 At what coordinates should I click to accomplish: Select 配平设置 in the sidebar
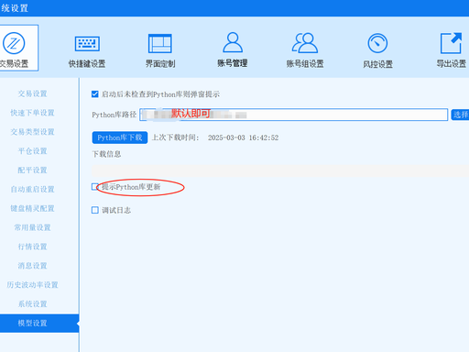pos(32,170)
